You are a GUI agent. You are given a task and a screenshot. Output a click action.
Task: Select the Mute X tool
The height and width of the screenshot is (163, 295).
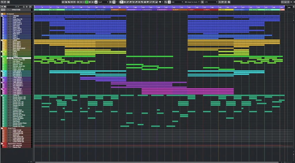tap(139, 2)
